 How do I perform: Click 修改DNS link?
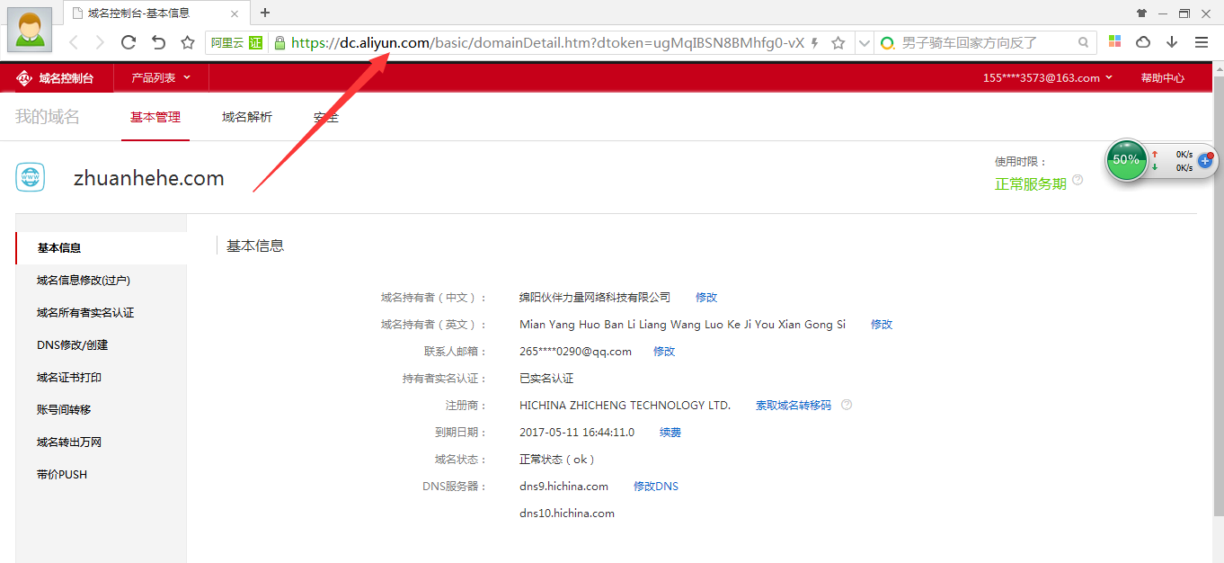click(656, 487)
